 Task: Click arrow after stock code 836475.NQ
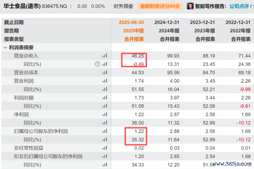(x=71, y=6)
